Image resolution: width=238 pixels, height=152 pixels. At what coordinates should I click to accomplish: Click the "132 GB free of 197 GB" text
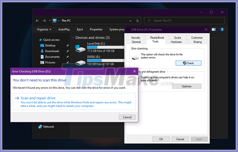100,64
